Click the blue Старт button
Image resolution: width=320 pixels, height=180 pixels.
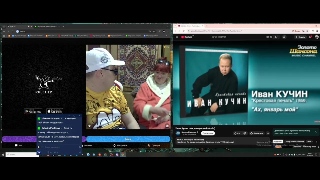tap(128, 139)
